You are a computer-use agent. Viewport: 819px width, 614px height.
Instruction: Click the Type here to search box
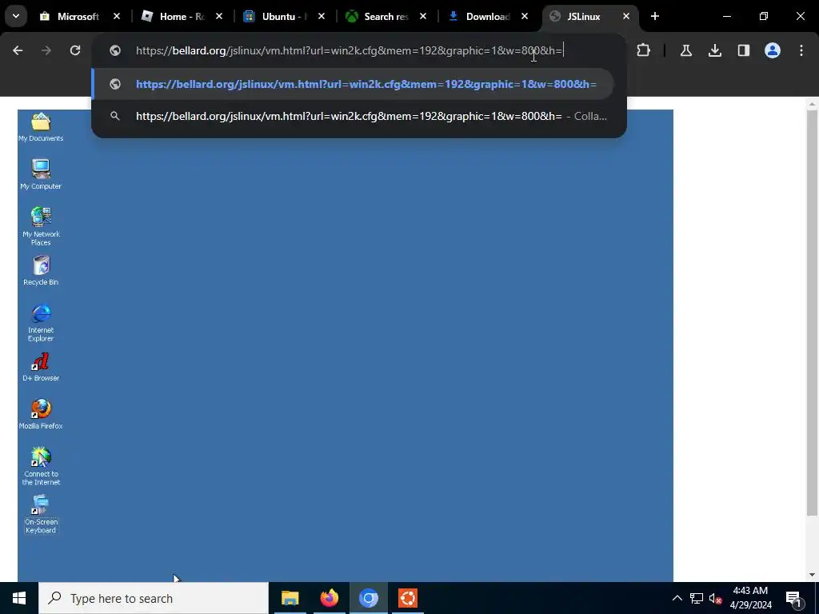point(154,598)
